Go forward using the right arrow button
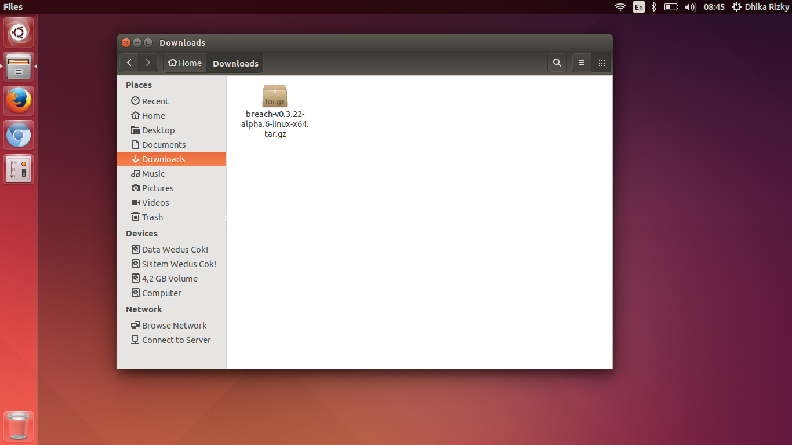This screenshot has height=445, width=792. pos(148,63)
